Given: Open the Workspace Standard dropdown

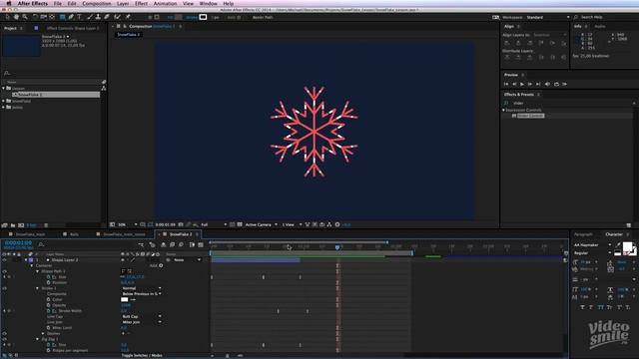Looking at the screenshot, I should tap(548, 17).
